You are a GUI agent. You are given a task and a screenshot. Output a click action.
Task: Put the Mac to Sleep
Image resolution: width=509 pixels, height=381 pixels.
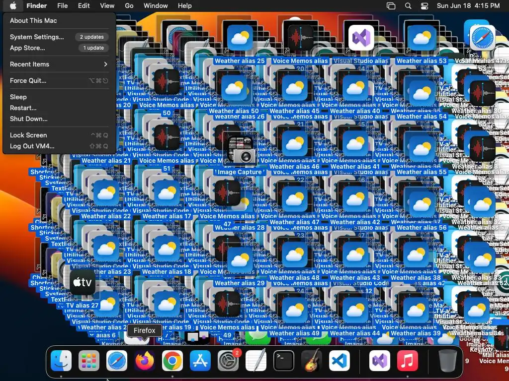pyautogui.click(x=59, y=97)
